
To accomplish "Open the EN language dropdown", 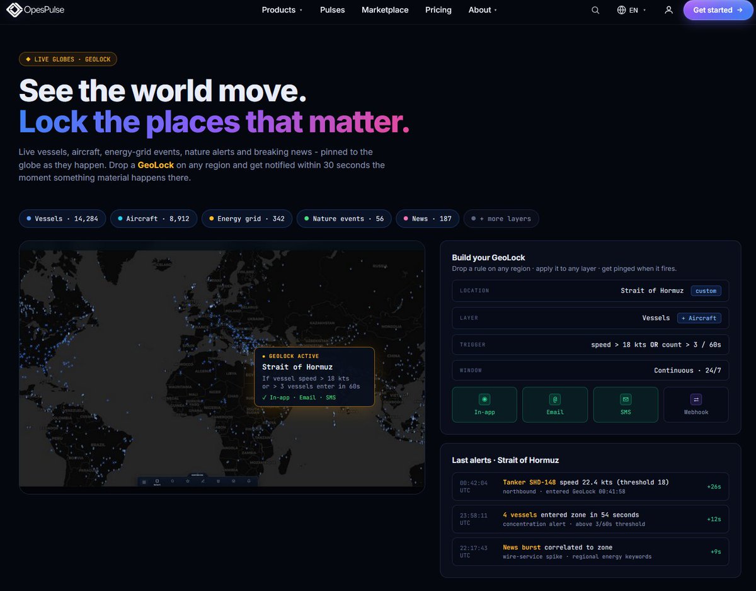I will point(632,10).
